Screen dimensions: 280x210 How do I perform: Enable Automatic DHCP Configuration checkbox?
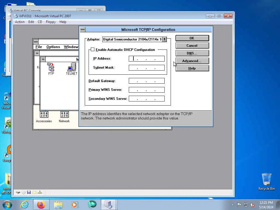92,49
